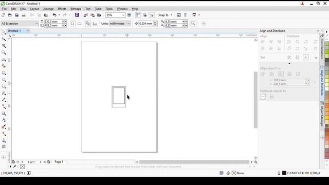Toggle align to Specified Point option
This screenshot has width=329, height=185.
[x=298, y=74]
